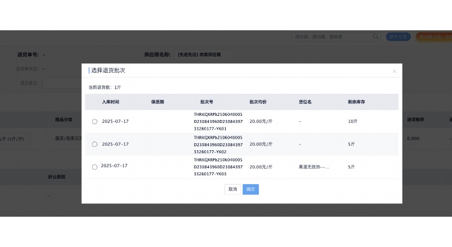Image resolution: width=452 pixels, height=247 pixels.
Task: Click the 确定 confirm button
Action: click(251, 189)
